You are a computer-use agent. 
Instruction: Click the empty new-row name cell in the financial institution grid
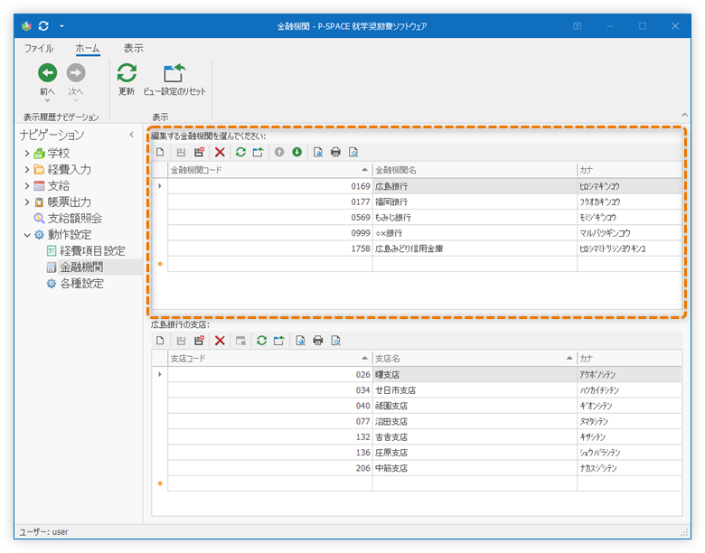point(475,265)
